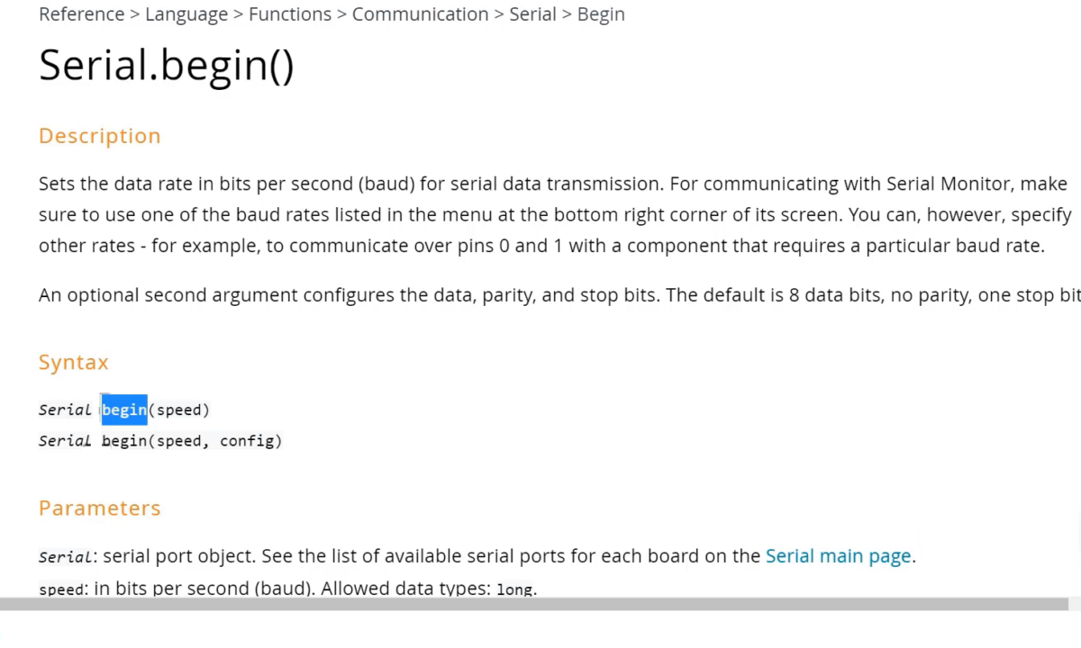The height and width of the screenshot is (648, 1081).
Task: Open the Serial breadcrumb link
Action: [x=532, y=14]
